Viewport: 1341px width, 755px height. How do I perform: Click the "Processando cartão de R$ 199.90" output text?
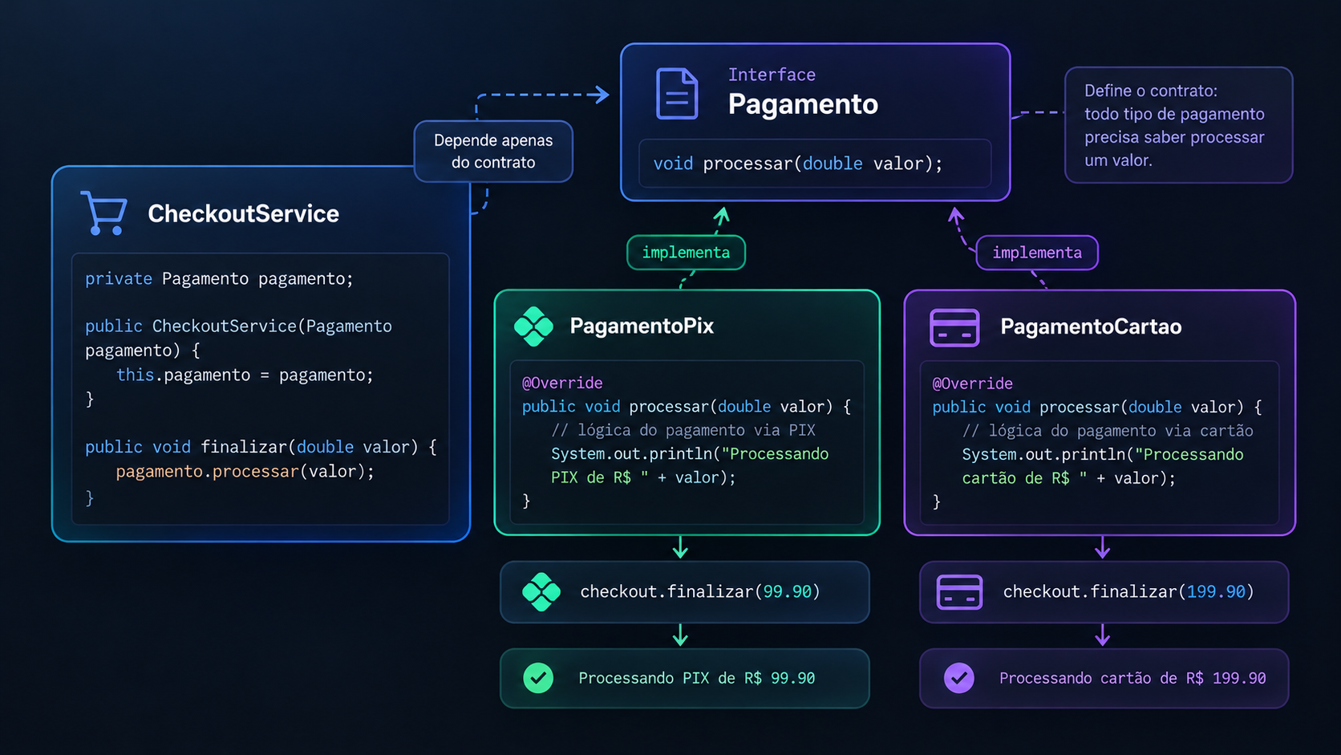(x=1132, y=678)
